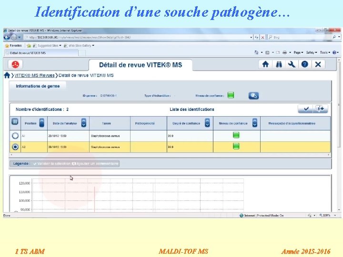
Task: Click the green confidence indicator in row A1
Action: [x=236, y=135]
